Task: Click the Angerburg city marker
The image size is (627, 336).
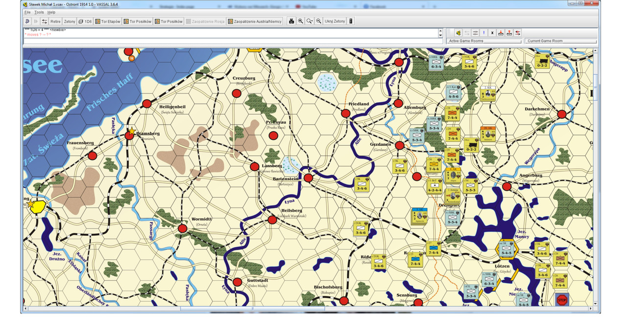Action: [x=506, y=186]
